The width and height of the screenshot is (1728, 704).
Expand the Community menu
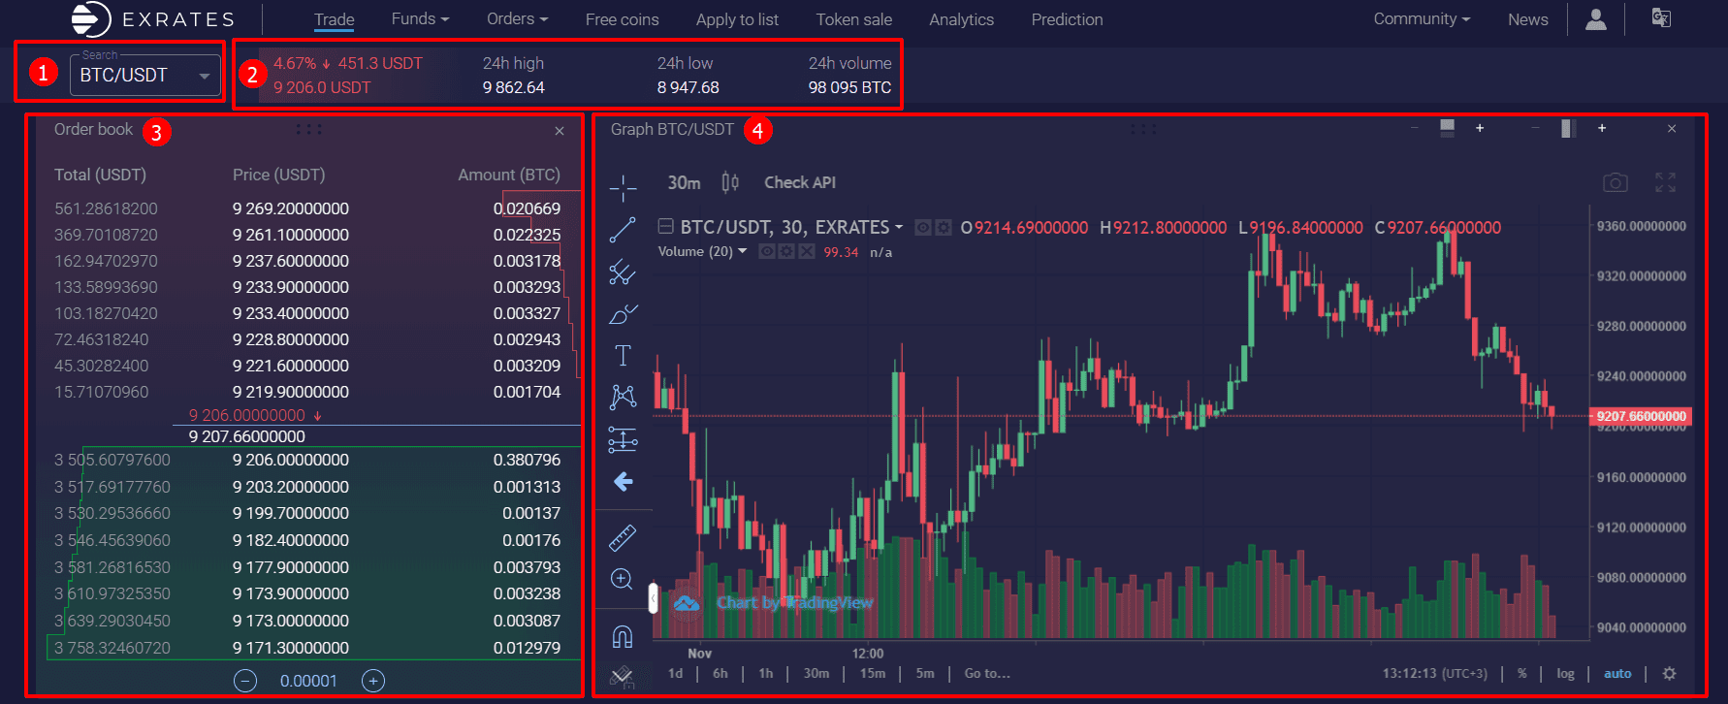[x=1422, y=18]
